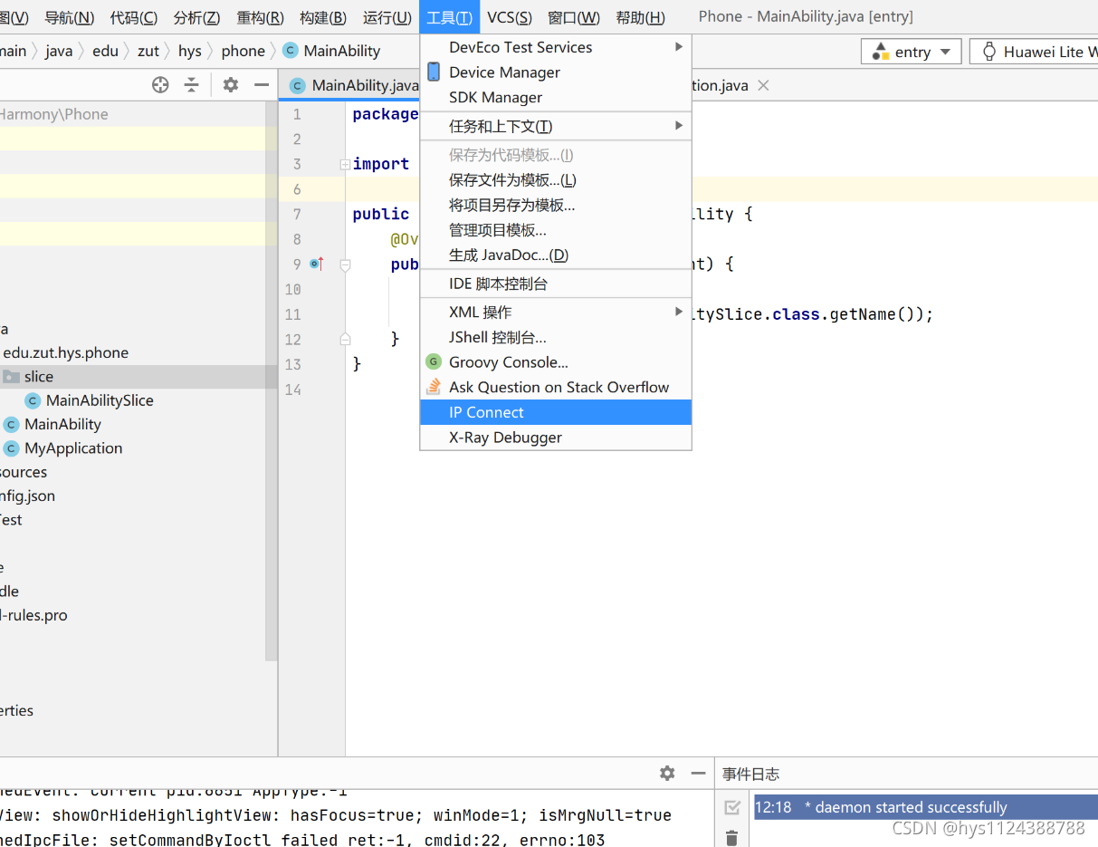Minimize the bottom log panel
The height and width of the screenshot is (847, 1098).
tap(698, 773)
